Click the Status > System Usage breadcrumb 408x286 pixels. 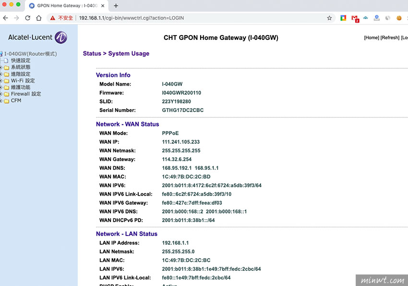tap(116, 53)
